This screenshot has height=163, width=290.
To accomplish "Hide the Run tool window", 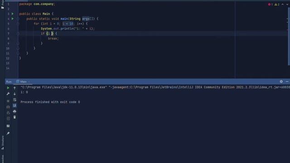I will (287, 81).
